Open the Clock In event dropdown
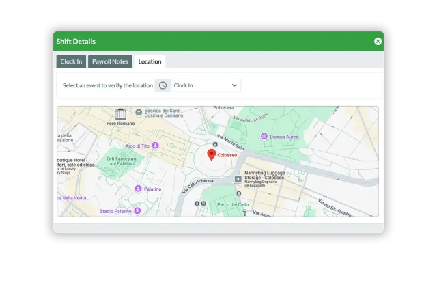Screen dimensions: 437x289 pos(206,85)
